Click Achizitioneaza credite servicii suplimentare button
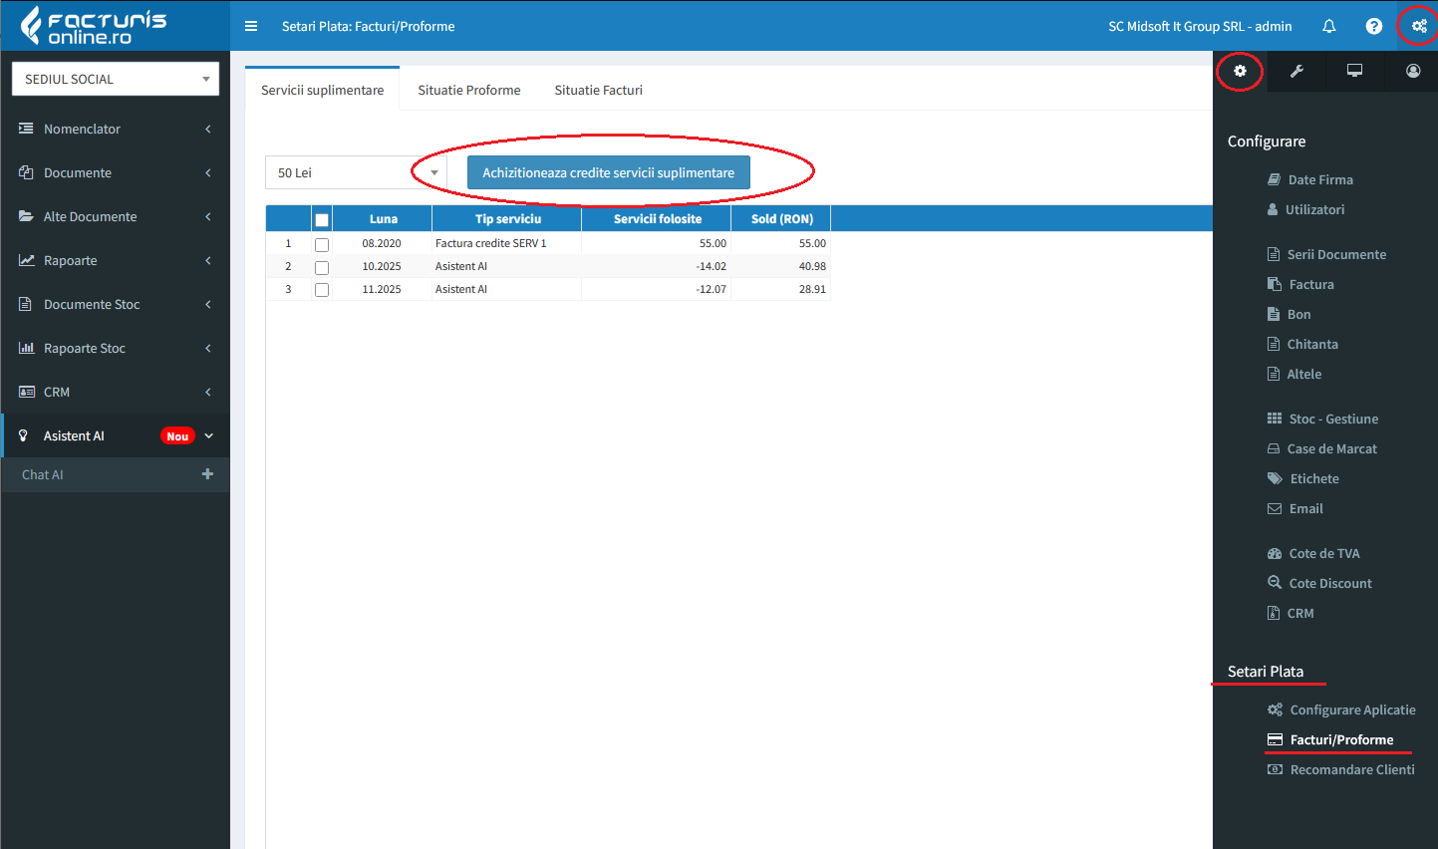 click(x=608, y=172)
